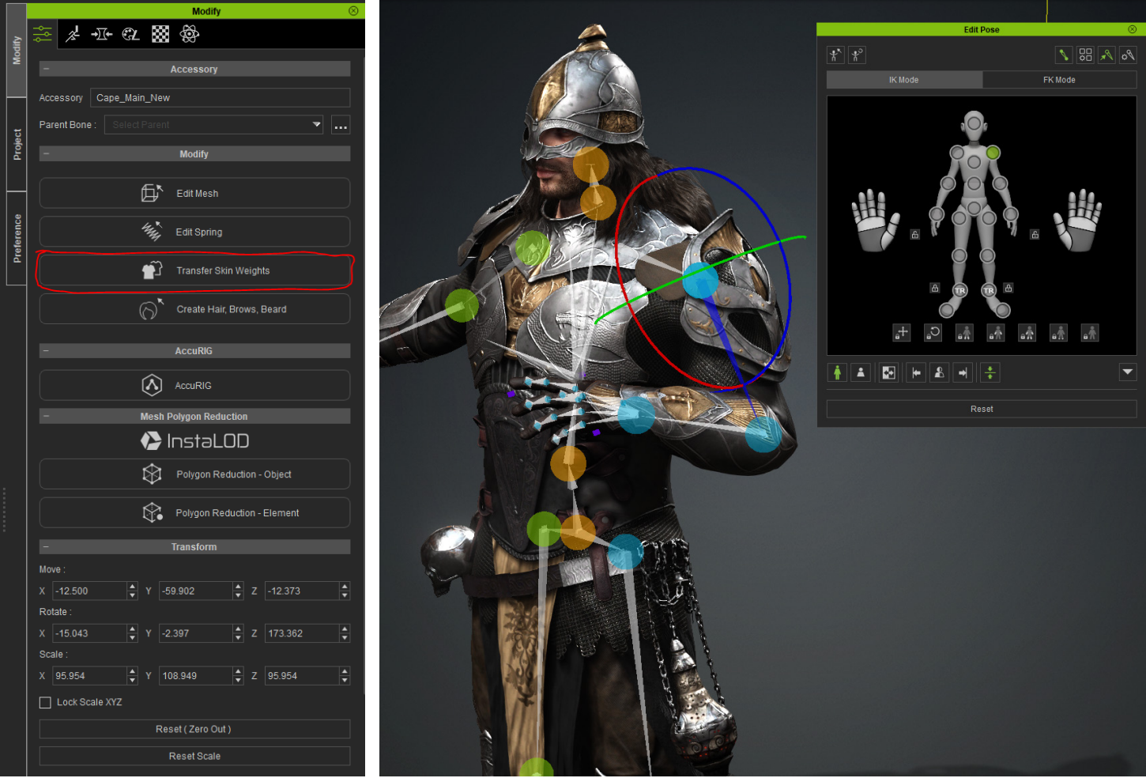Screen dimensions: 1146x778
Task: Click the first figure icon in Edit Pose header
Action: coord(835,55)
